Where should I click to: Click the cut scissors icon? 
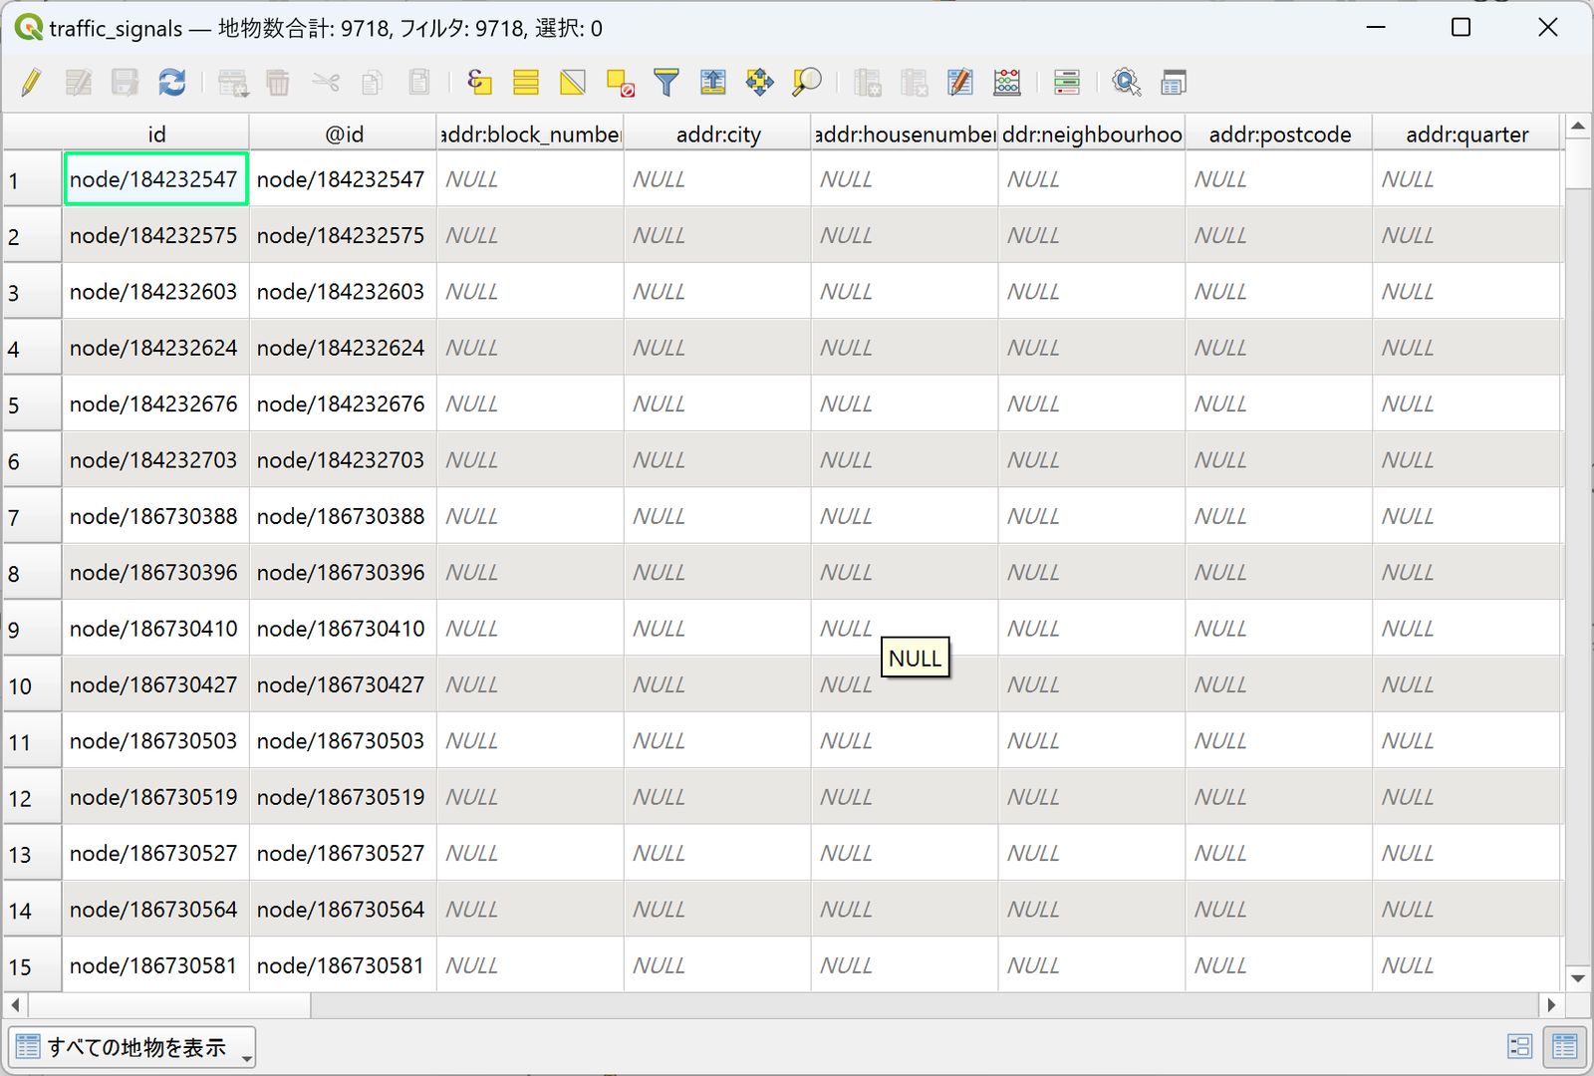326,83
